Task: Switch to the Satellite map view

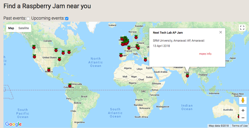Action: pos(24,28)
